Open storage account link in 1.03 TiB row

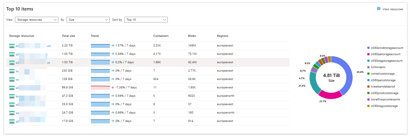click(x=33, y=63)
